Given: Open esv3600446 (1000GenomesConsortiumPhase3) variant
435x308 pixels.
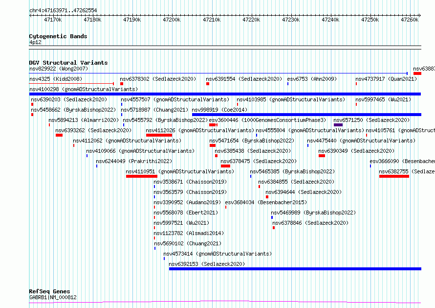Looking at the screenshot, I should [x=267, y=120].
